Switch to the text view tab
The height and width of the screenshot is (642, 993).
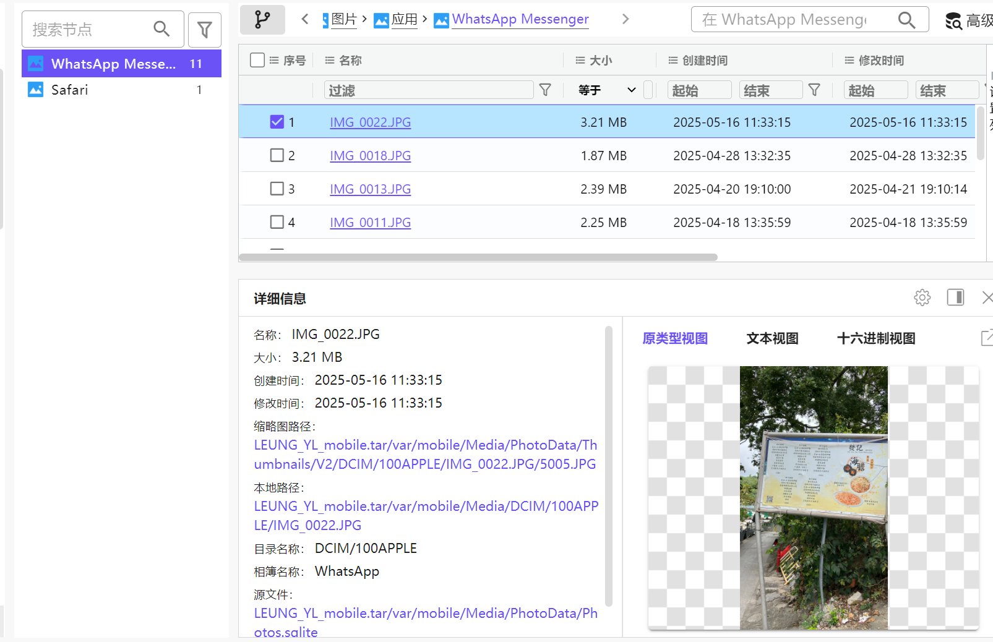[772, 338]
